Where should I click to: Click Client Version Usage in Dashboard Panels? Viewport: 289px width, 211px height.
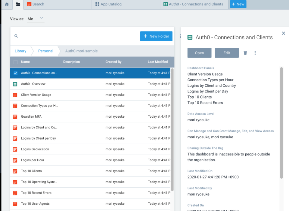[x=205, y=74]
